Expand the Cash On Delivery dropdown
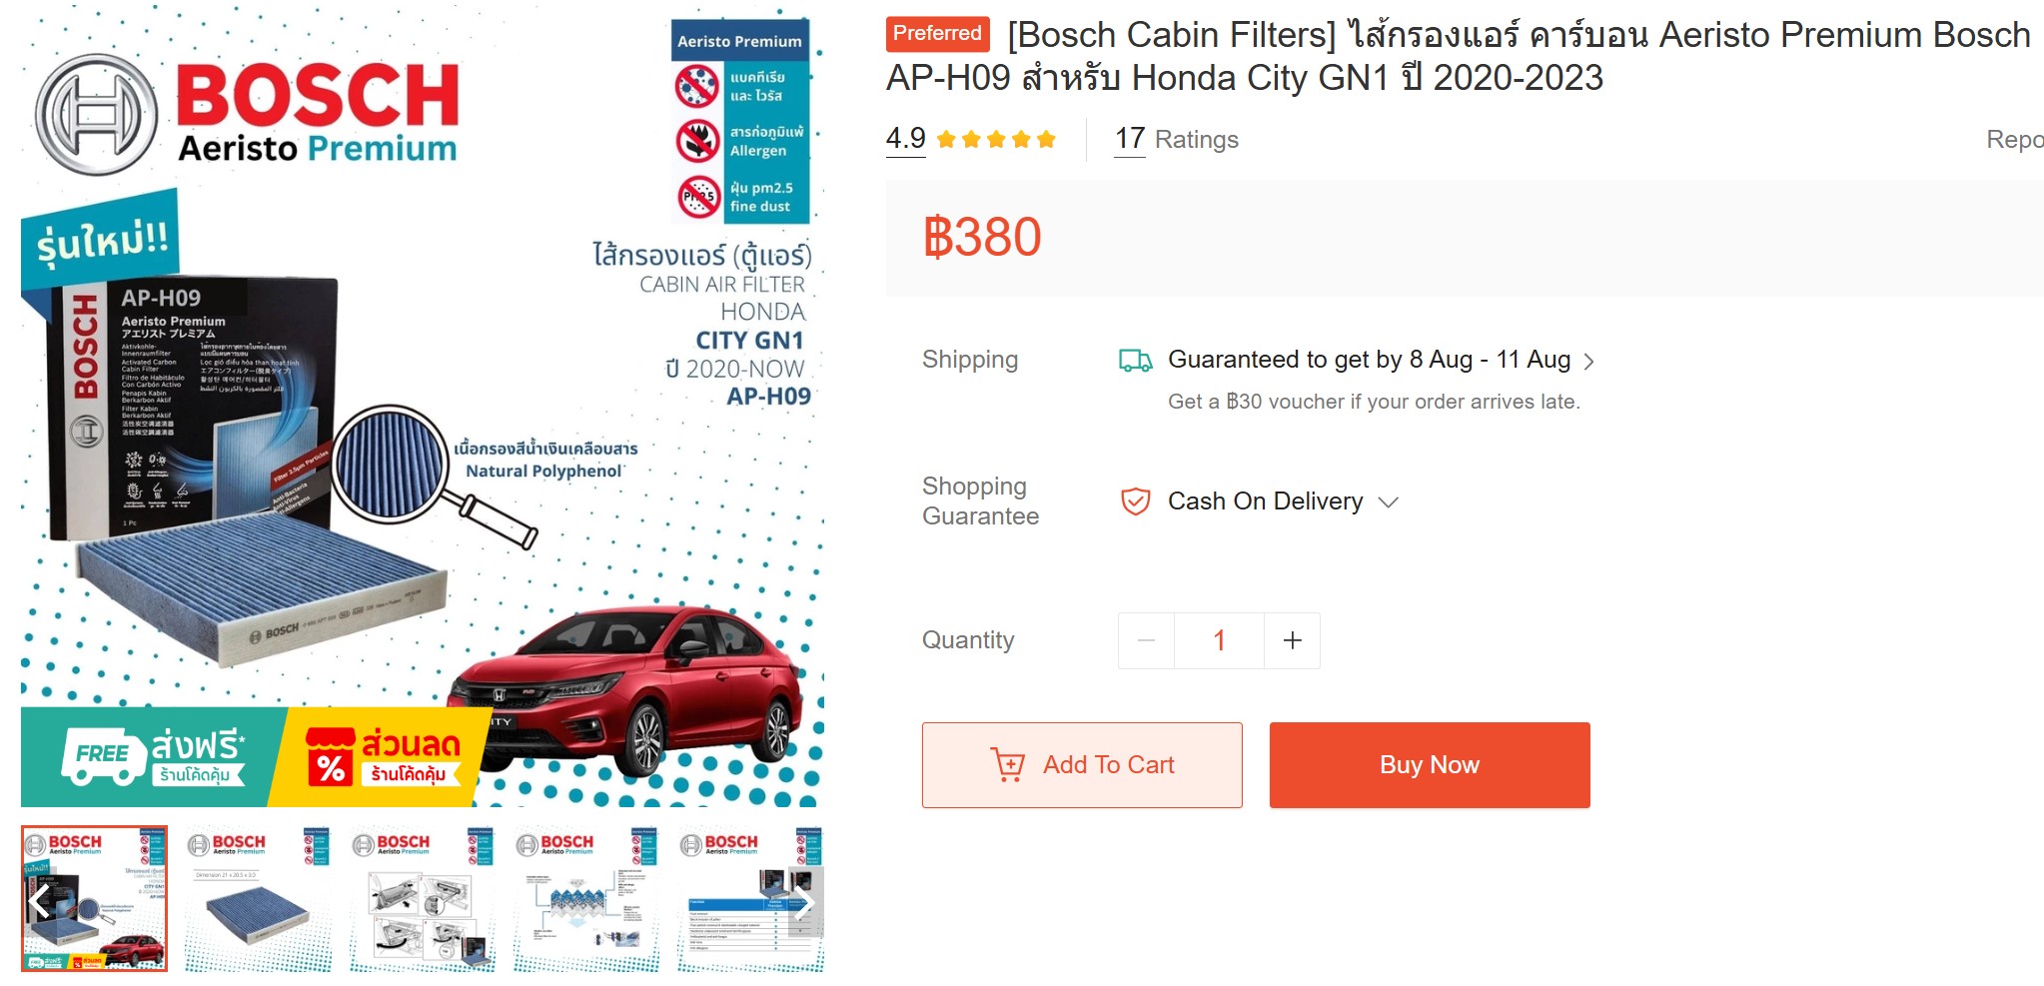 tap(1388, 501)
